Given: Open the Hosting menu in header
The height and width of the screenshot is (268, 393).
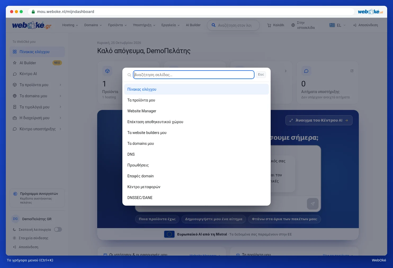Looking at the screenshot, I should click(70, 25).
